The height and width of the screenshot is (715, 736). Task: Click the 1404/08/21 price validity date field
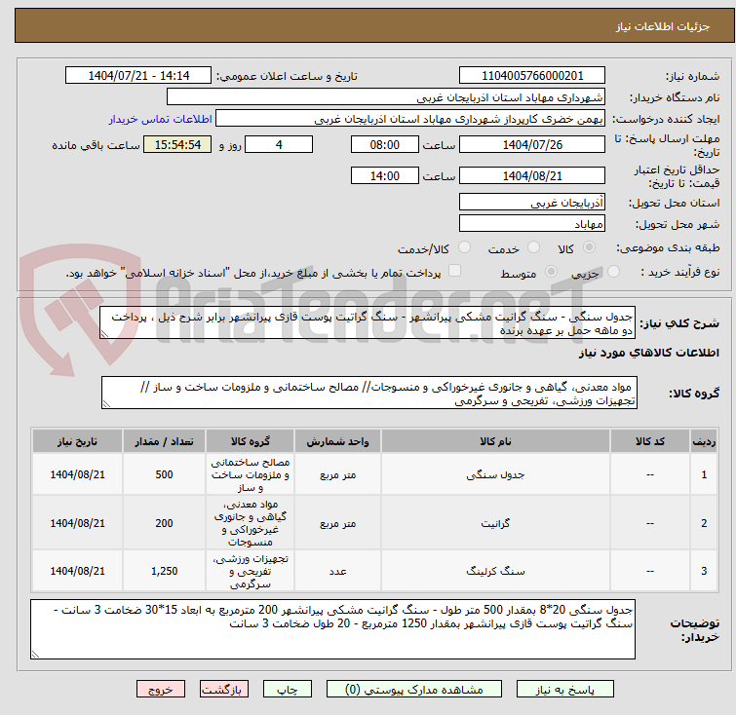532,175
